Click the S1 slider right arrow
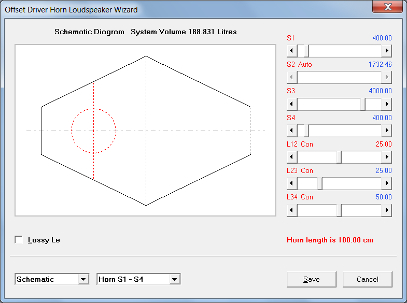 pos(386,51)
